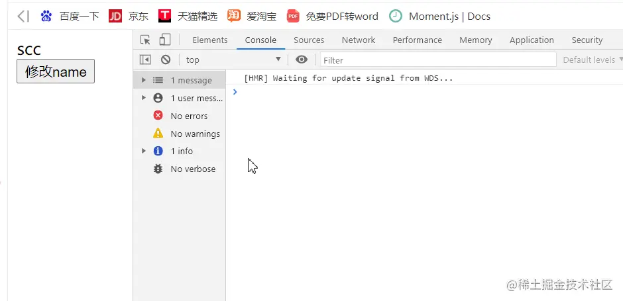
Task: Click the sidebar collapse arrow icon
Action: point(23,17)
